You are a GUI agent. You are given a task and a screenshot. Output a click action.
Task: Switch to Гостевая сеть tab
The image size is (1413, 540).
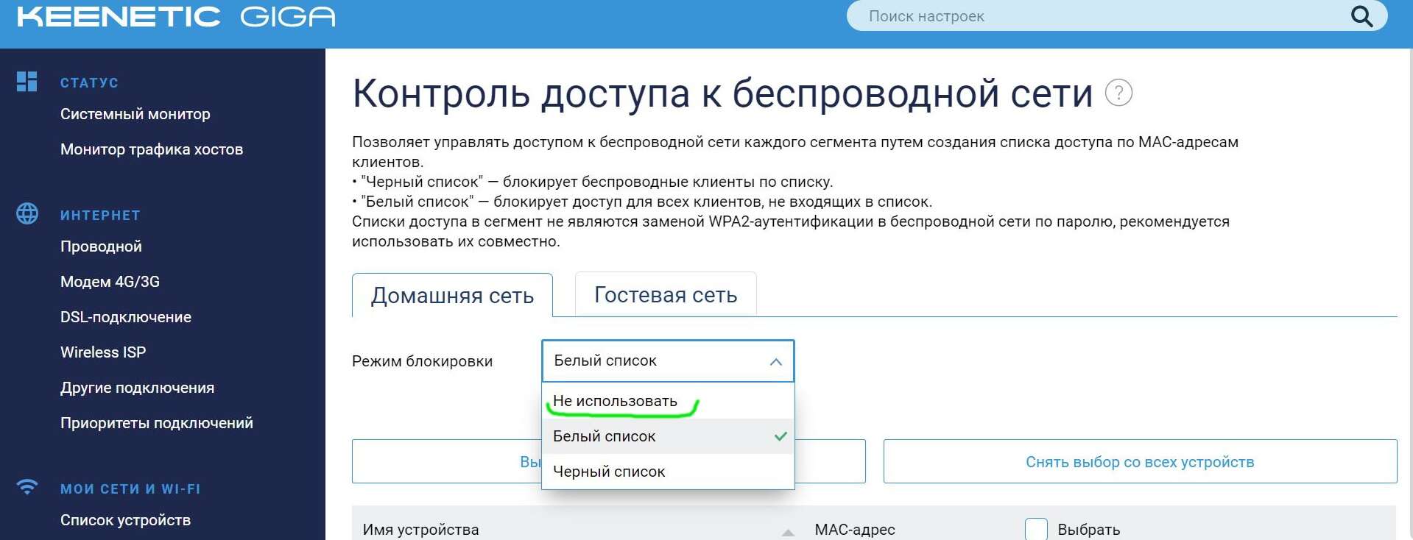coord(666,294)
